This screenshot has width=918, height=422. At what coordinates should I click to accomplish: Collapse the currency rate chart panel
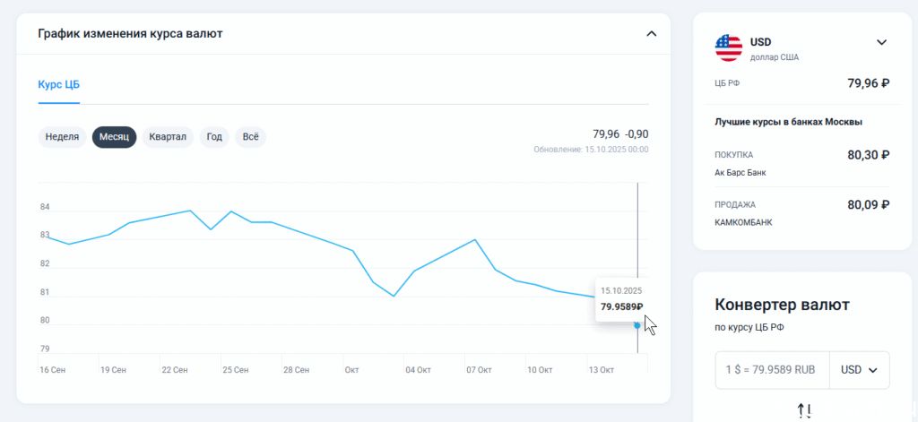point(651,34)
